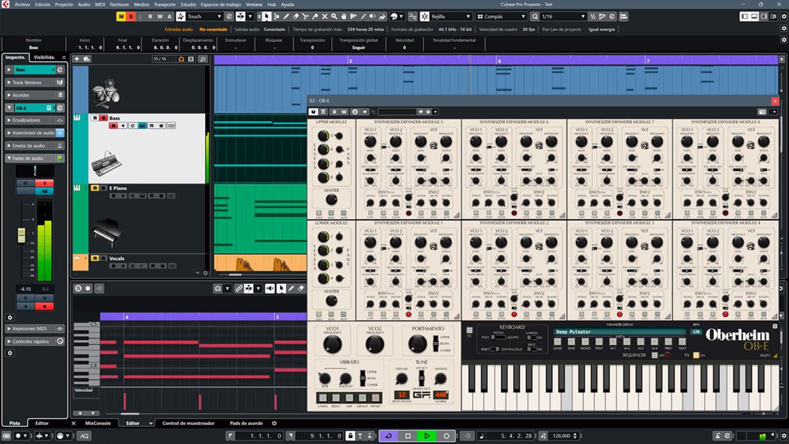This screenshot has height=444, width=789.
Task: Expand the Acordes inspector section
Action: click(x=35, y=95)
